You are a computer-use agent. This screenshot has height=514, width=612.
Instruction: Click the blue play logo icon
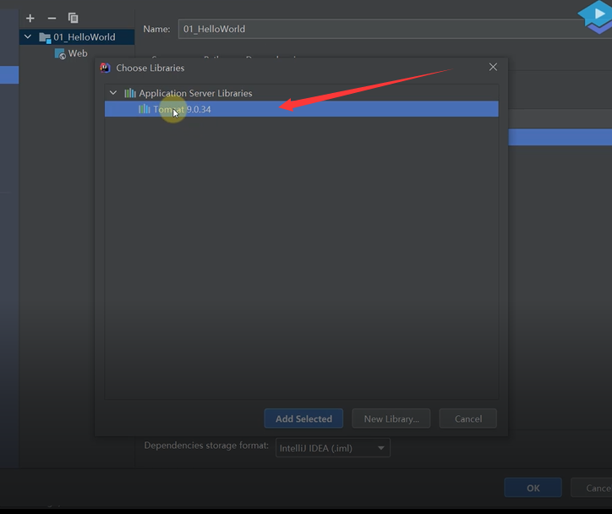595,16
